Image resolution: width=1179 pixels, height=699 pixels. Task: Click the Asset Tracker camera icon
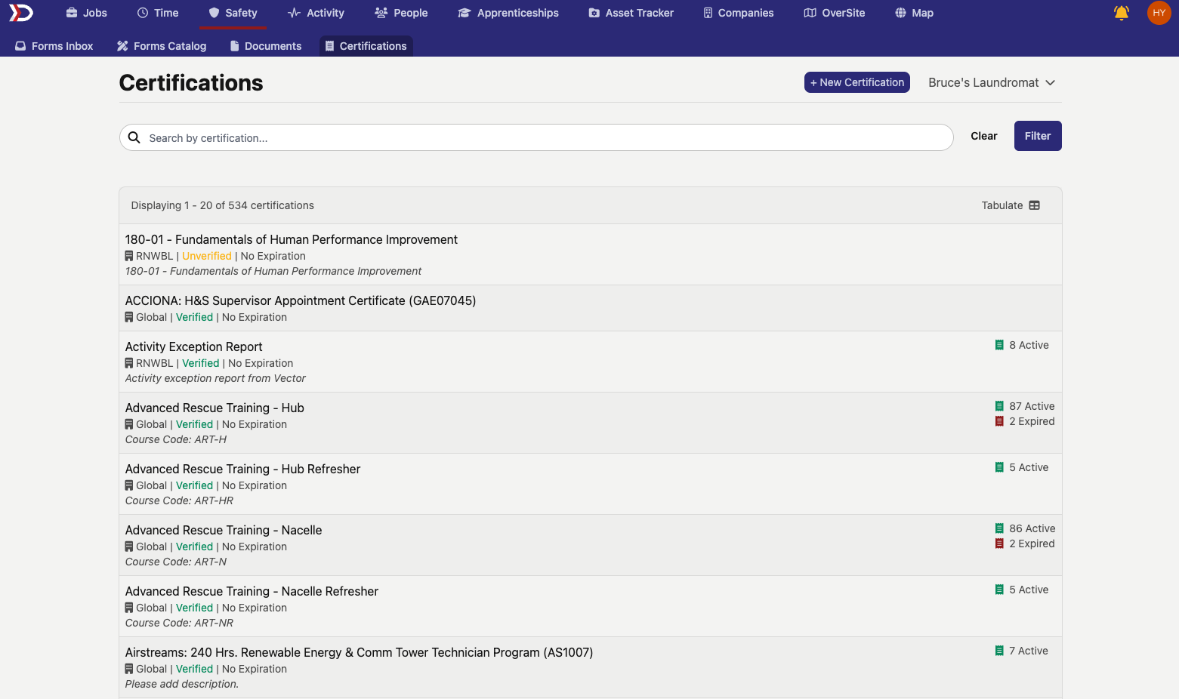(594, 13)
